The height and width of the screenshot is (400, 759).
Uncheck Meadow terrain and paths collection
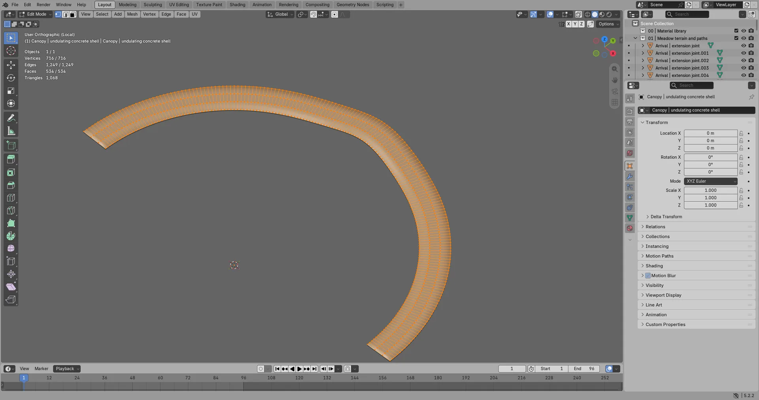click(x=736, y=38)
